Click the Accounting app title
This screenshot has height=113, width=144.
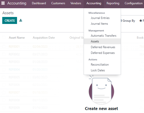click(x=17, y=3)
